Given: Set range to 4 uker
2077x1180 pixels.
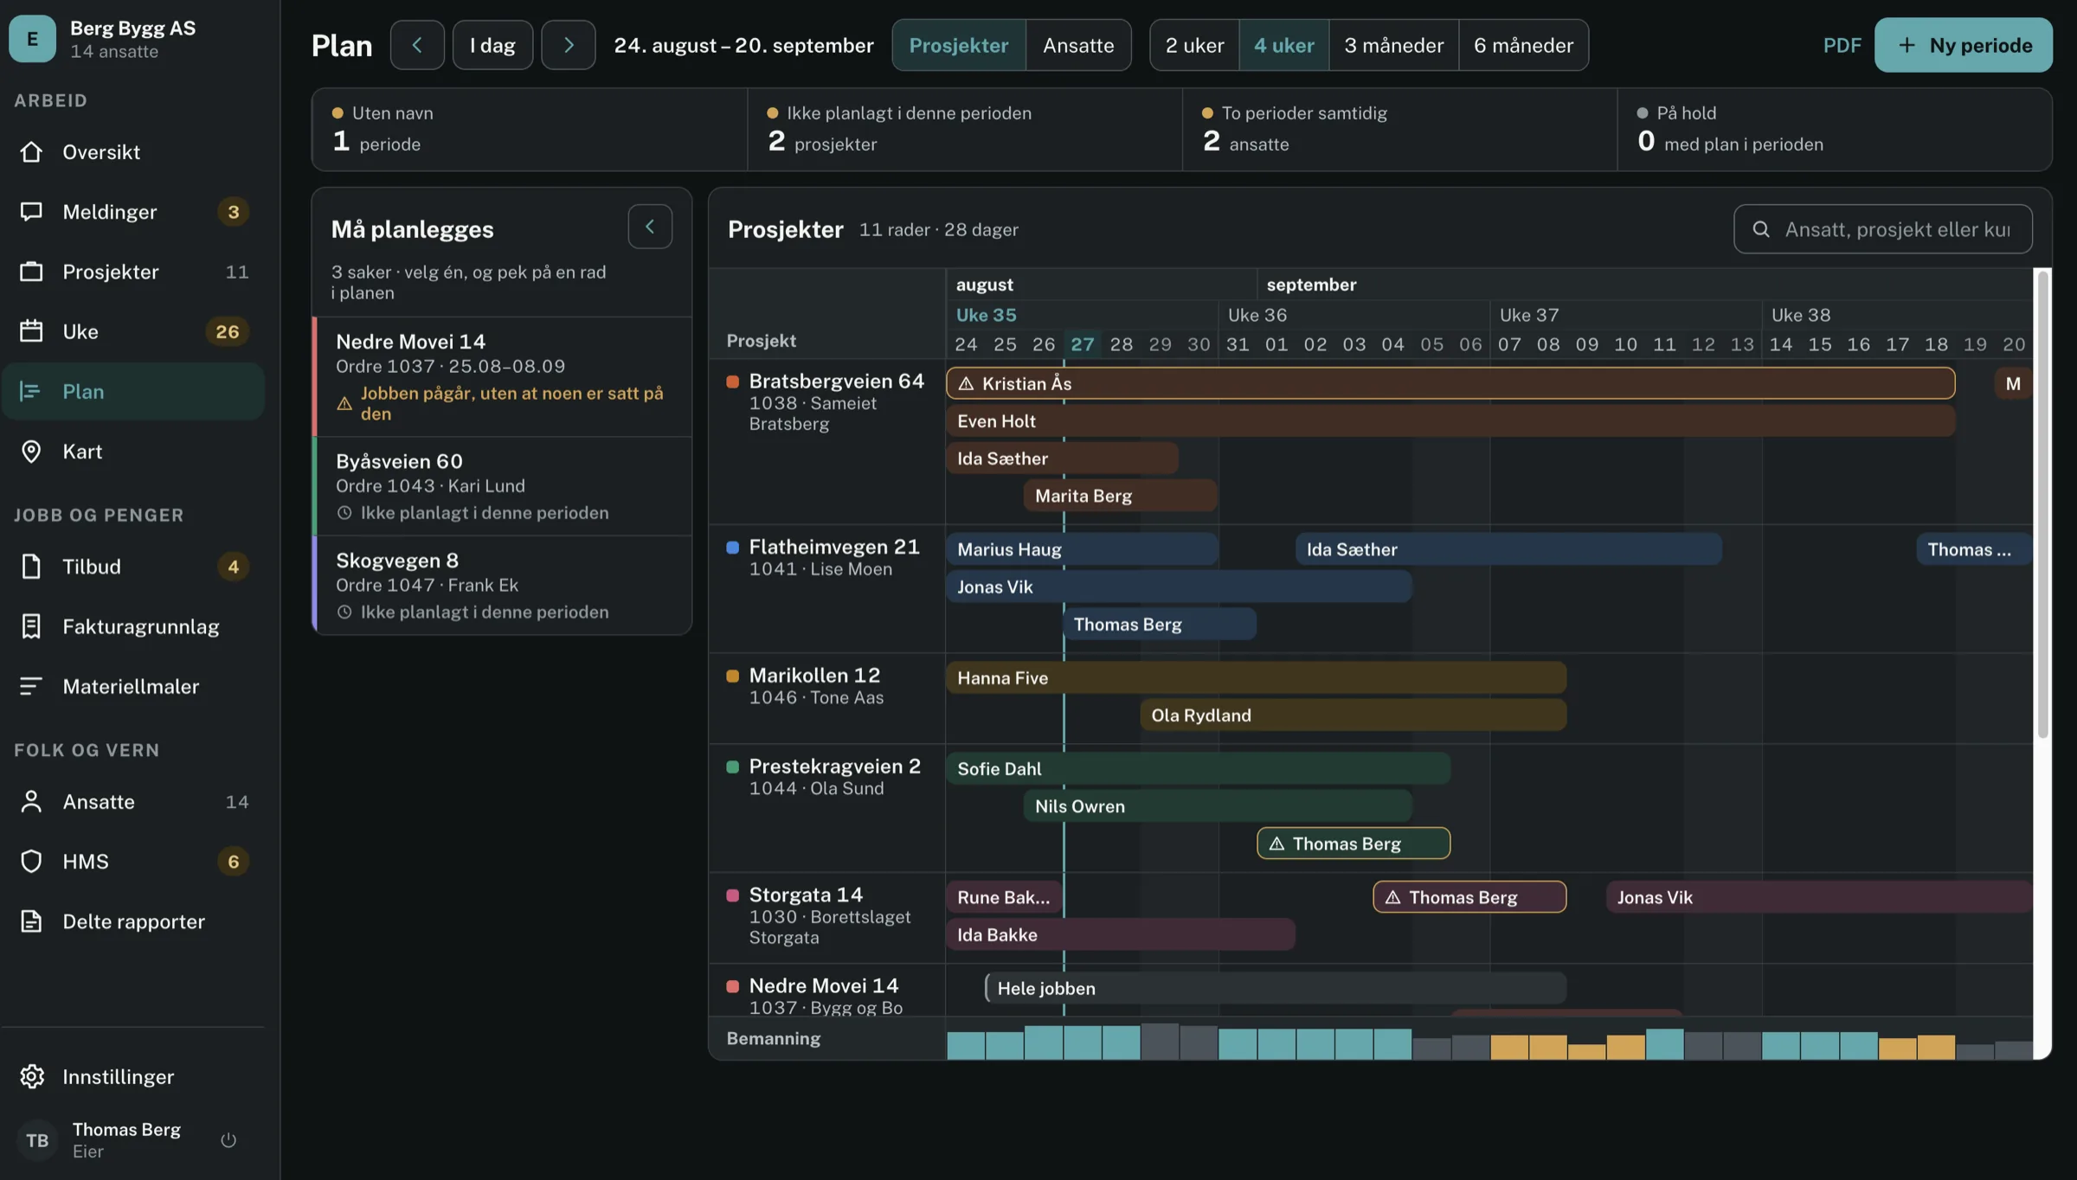Looking at the screenshot, I should [1284, 44].
